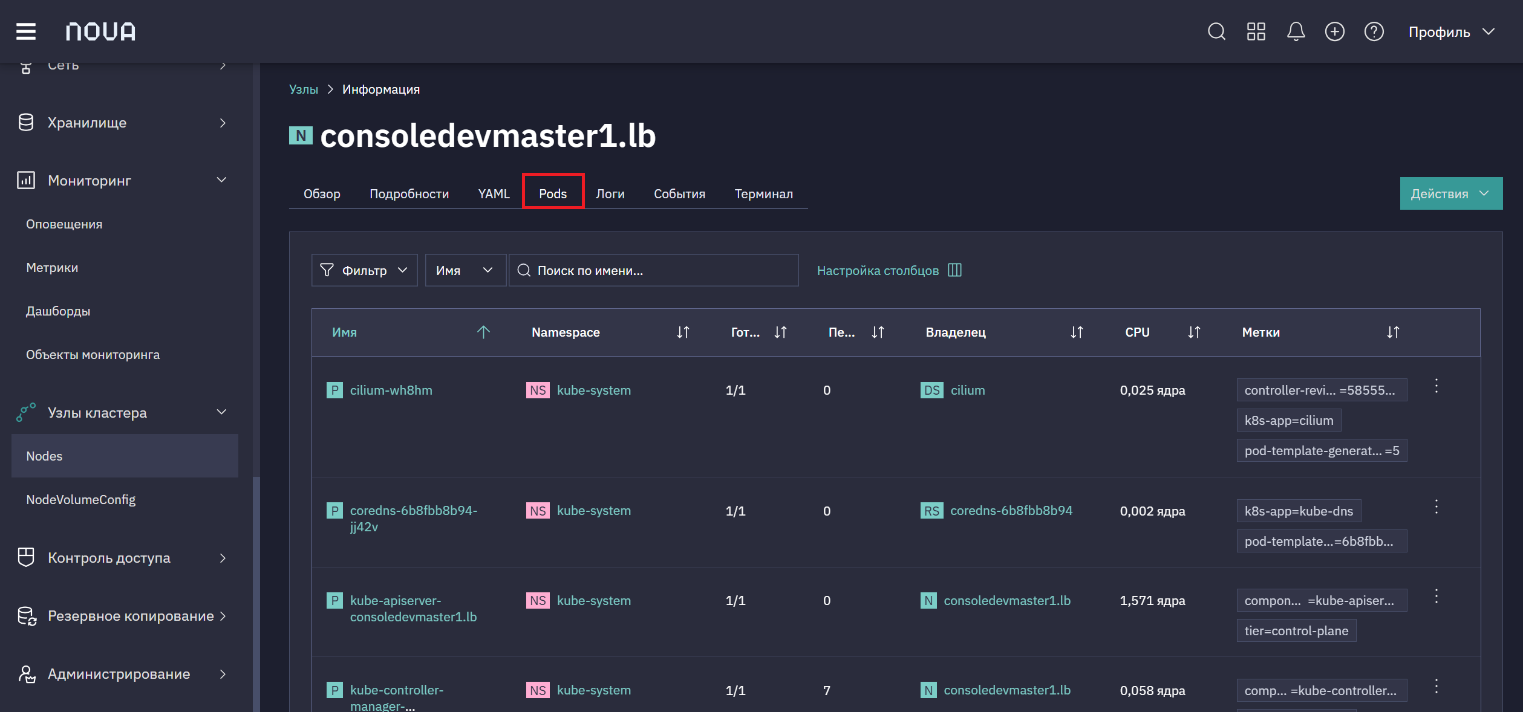
Task: Go to Узлы breadcrumb link
Action: coord(304,89)
